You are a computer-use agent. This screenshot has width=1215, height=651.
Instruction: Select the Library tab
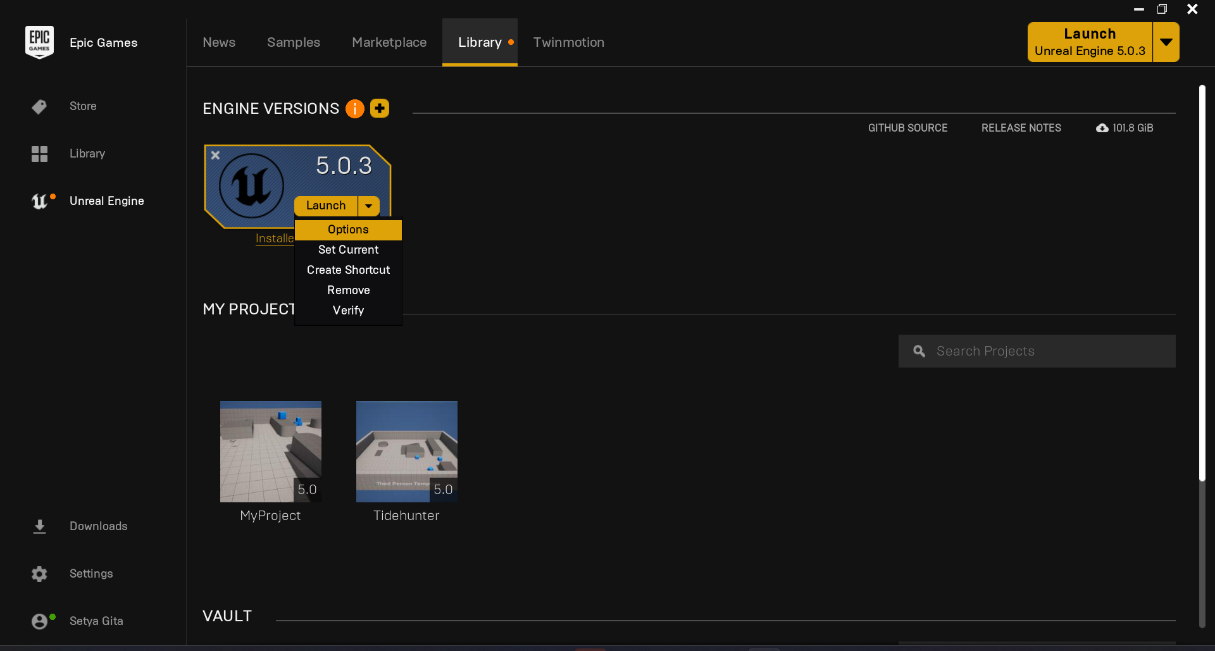pyautogui.click(x=480, y=42)
